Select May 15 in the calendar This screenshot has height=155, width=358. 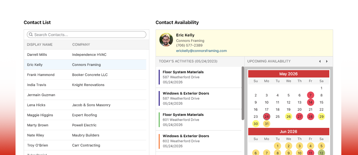[322, 102]
